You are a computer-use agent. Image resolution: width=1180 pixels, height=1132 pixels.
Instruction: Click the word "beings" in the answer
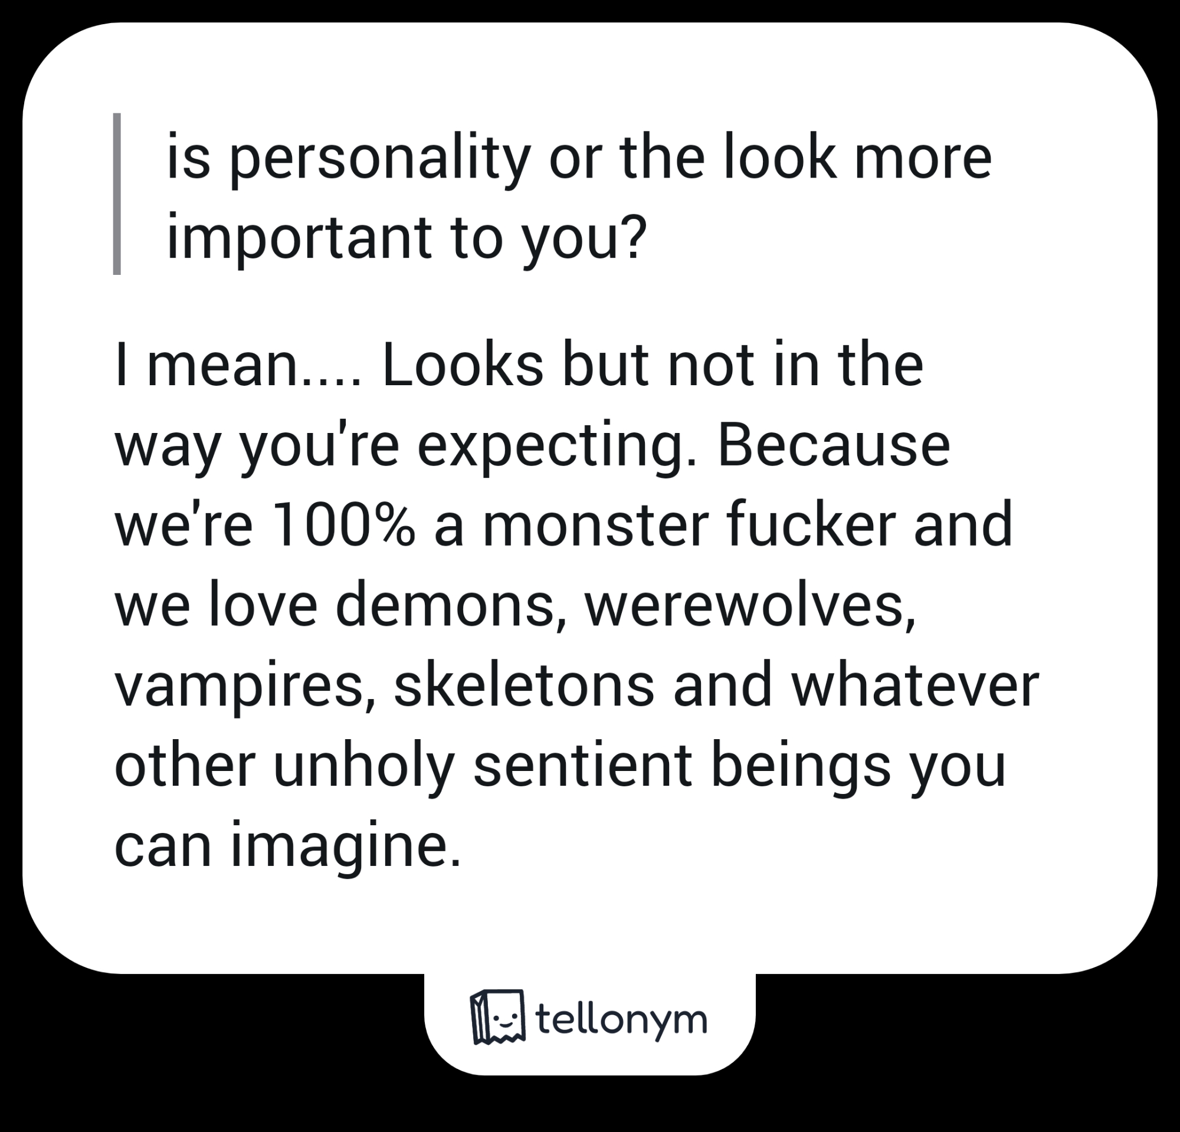click(x=801, y=768)
